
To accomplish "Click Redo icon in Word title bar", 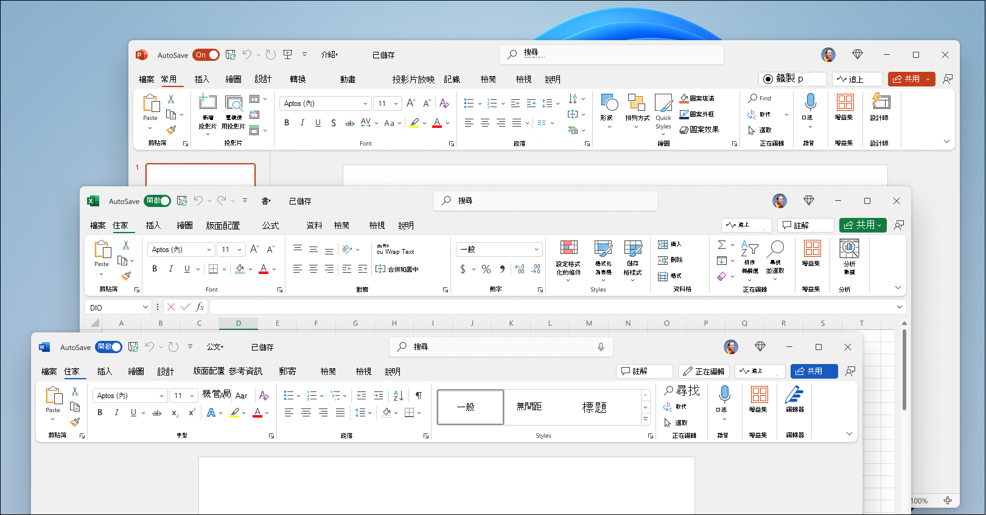I will click(x=173, y=347).
